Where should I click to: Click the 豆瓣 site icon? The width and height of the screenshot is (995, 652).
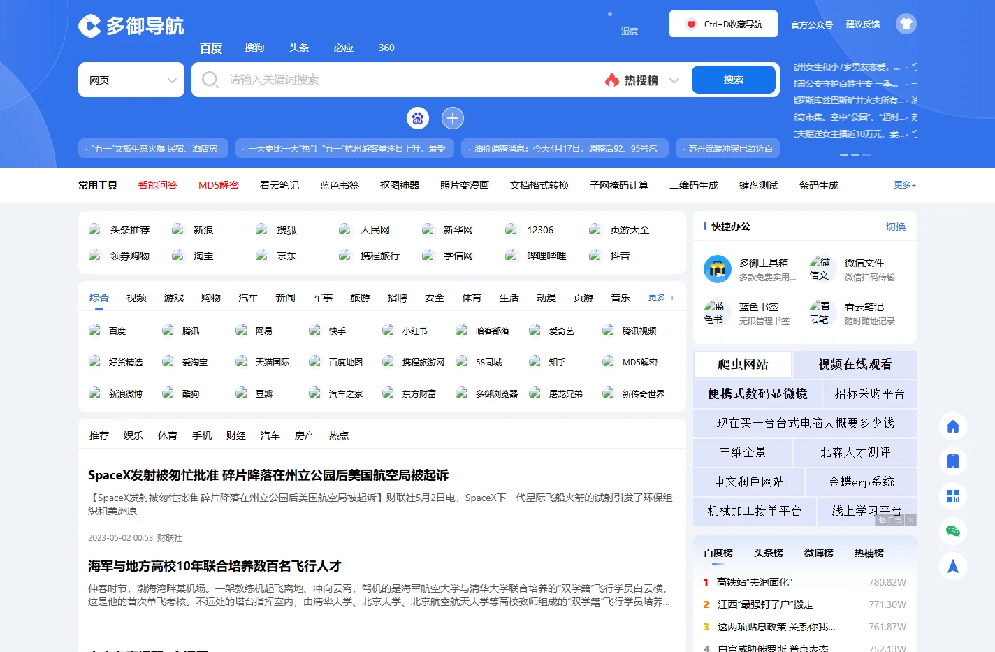pos(242,393)
